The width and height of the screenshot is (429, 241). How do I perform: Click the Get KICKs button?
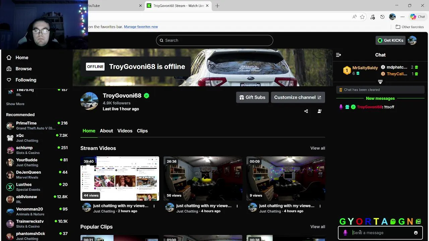pos(390,40)
